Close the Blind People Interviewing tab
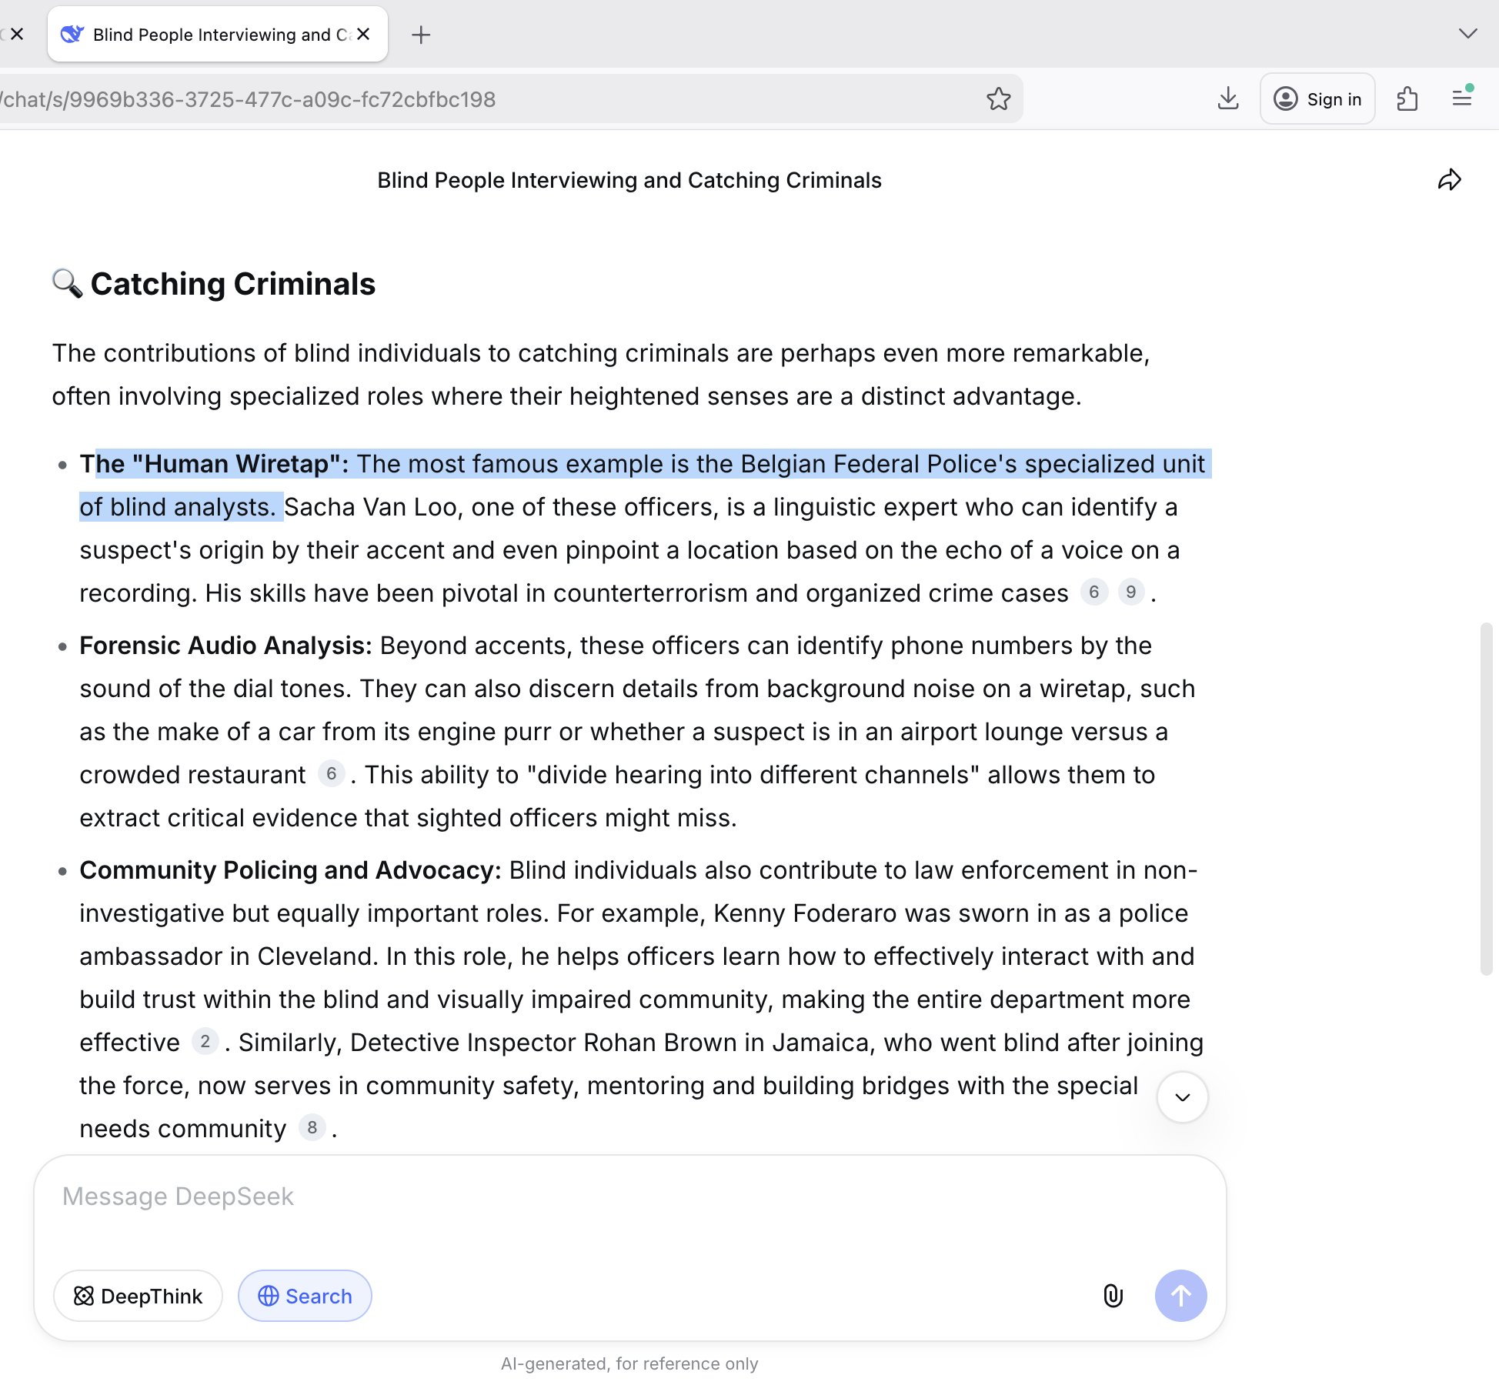This screenshot has width=1499, height=1385. point(364,34)
